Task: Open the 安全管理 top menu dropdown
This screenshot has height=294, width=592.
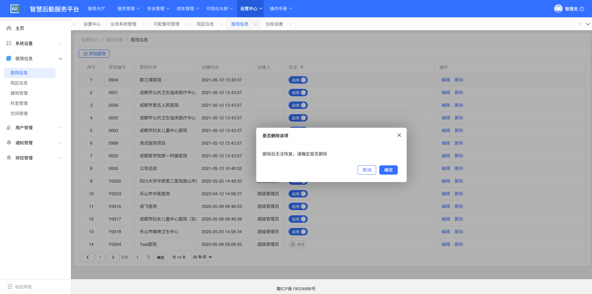Action: pos(158,9)
